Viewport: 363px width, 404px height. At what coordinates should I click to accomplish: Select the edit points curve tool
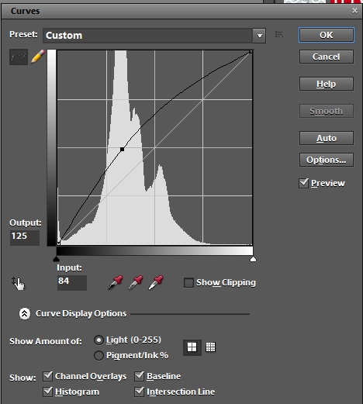click(x=19, y=57)
